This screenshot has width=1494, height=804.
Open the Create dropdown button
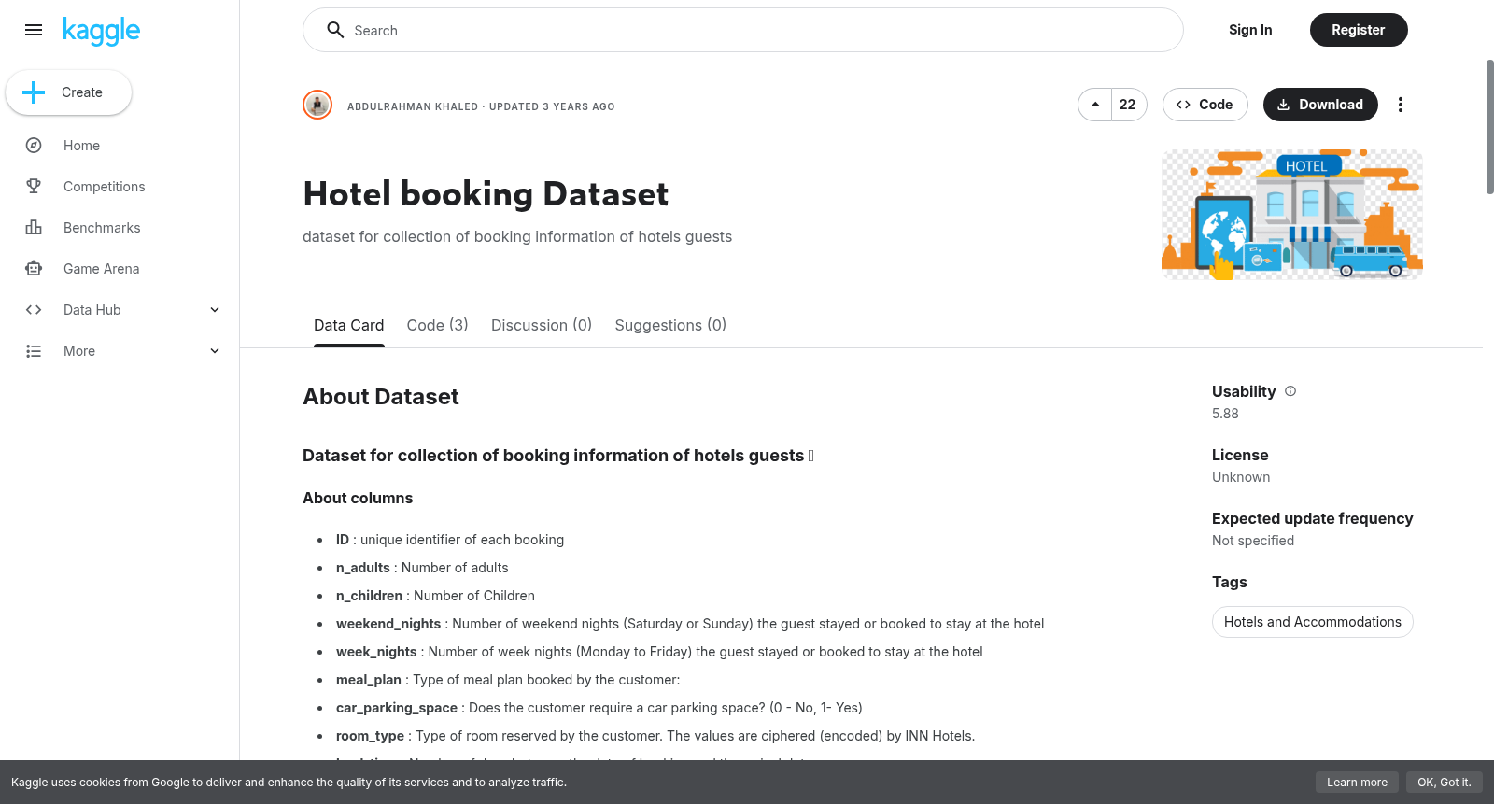point(68,92)
